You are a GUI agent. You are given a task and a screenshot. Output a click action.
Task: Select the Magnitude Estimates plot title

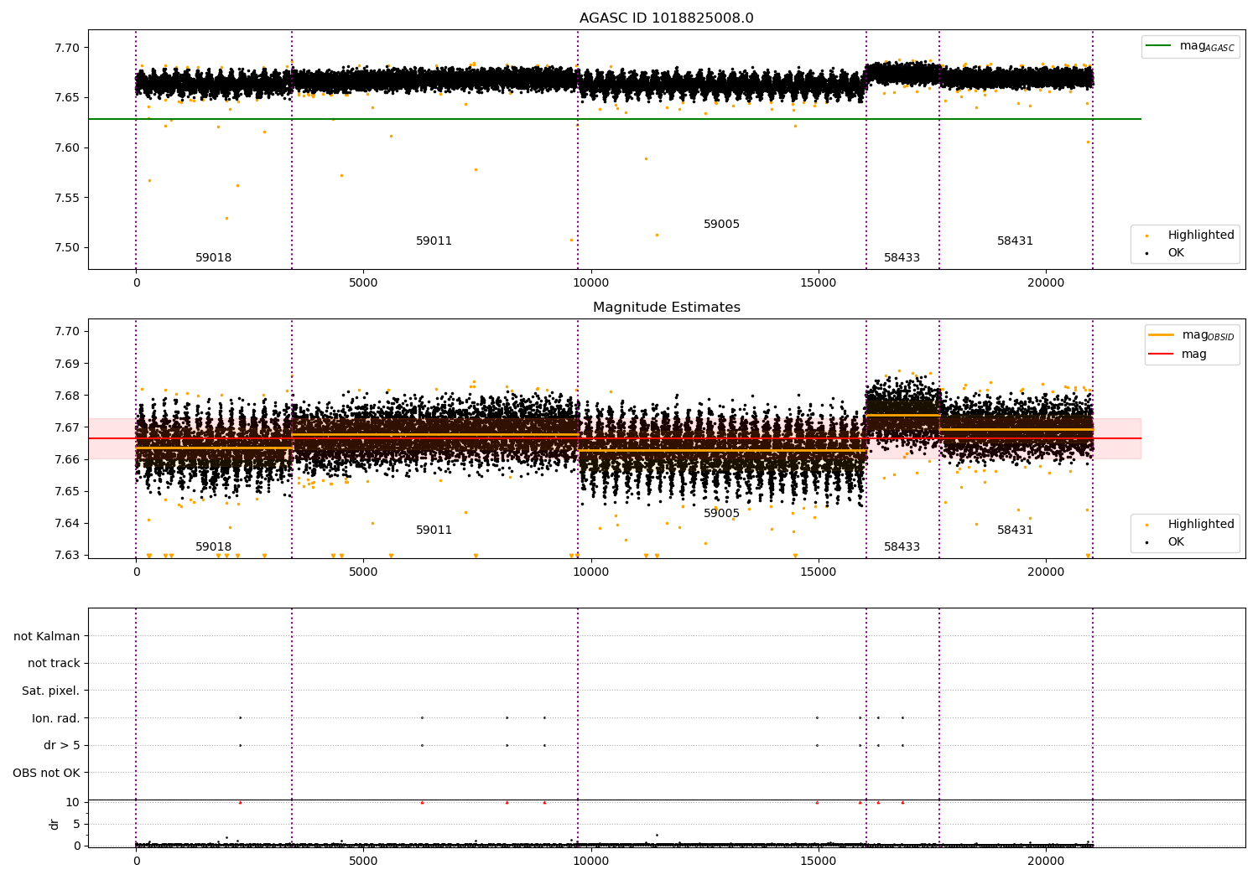pos(666,308)
